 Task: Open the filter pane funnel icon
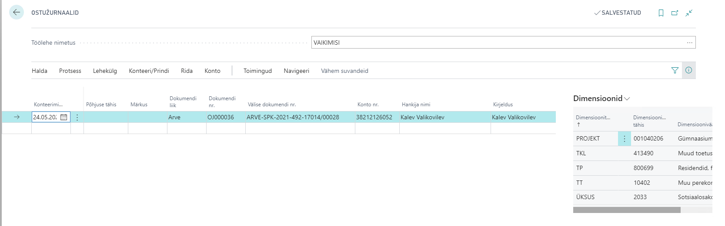[675, 70]
